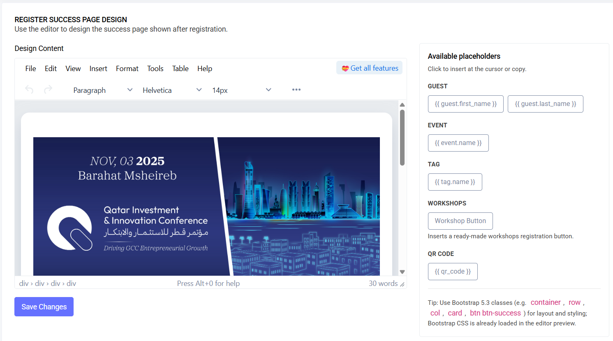Insert the qr_code placeholder
Image resolution: width=613 pixels, height=341 pixels.
coord(453,271)
